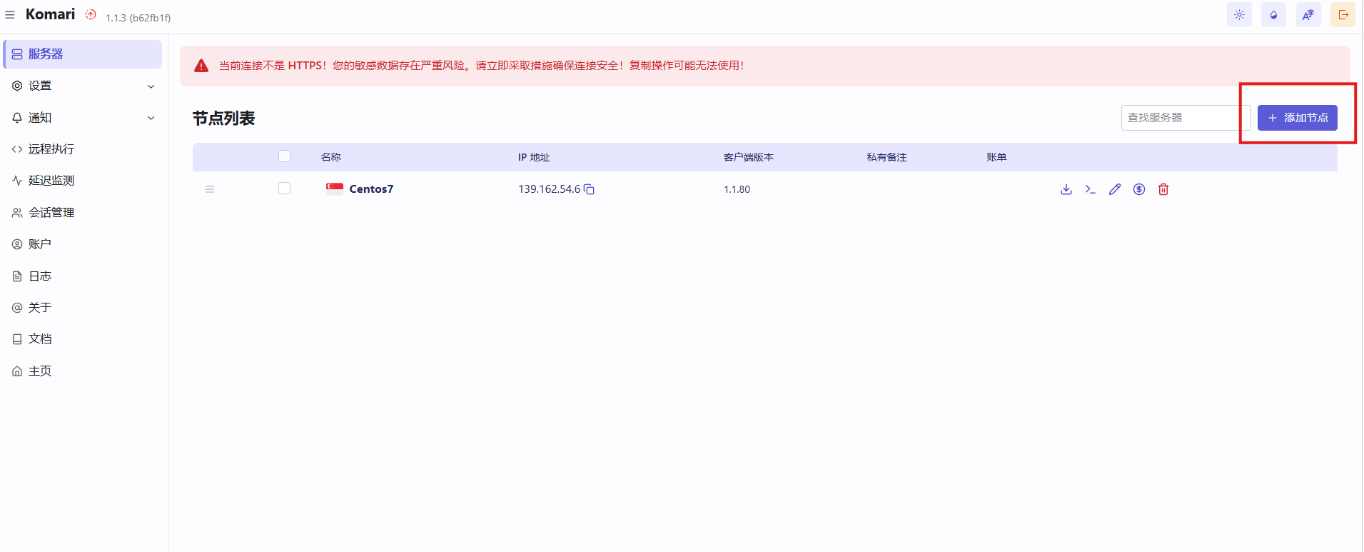Tick the checkbox for the Centos7 row
The image size is (1364, 552).
pyautogui.click(x=285, y=189)
